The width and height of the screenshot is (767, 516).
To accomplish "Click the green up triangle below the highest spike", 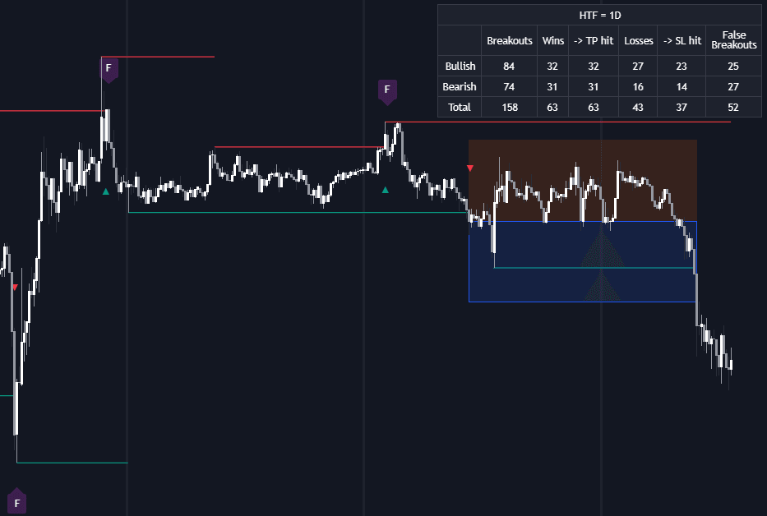I will [x=106, y=191].
